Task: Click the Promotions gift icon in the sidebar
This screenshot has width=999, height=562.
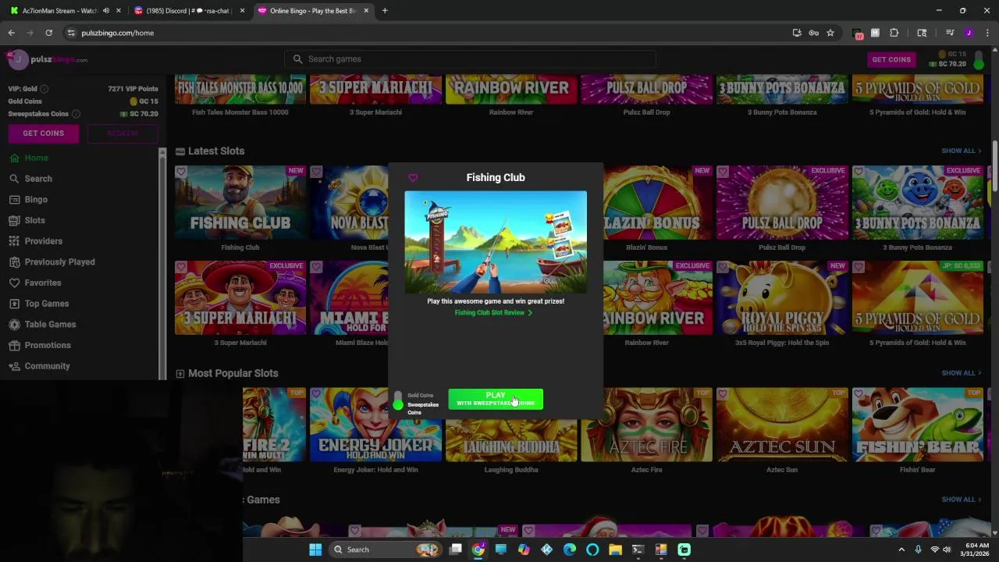Action: click(x=14, y=345)
